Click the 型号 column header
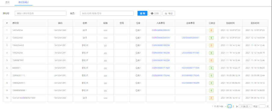Screen dimensions: 272x111 (122, 23)
